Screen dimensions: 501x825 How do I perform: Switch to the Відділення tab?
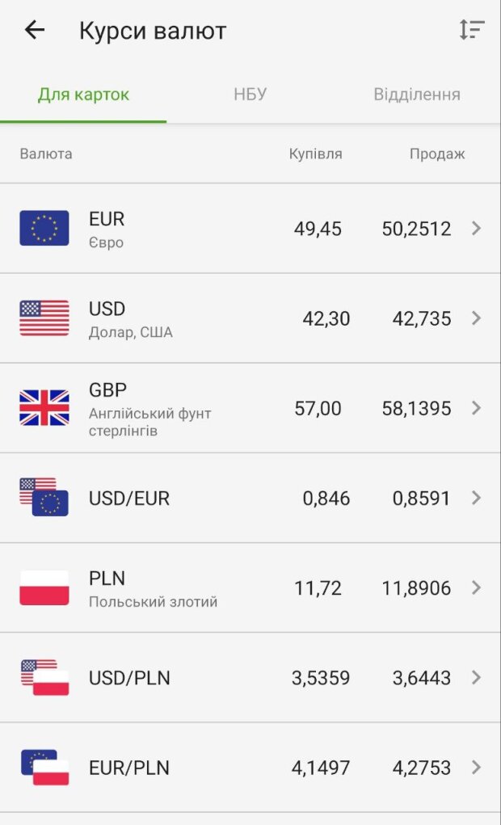(417, 95)
